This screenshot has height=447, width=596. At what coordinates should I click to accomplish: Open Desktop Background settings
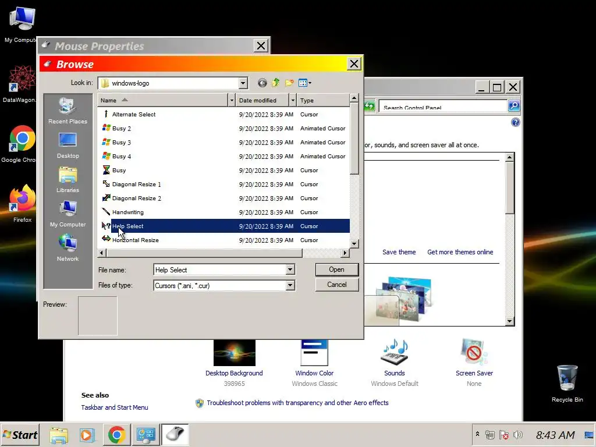point(234,363)
